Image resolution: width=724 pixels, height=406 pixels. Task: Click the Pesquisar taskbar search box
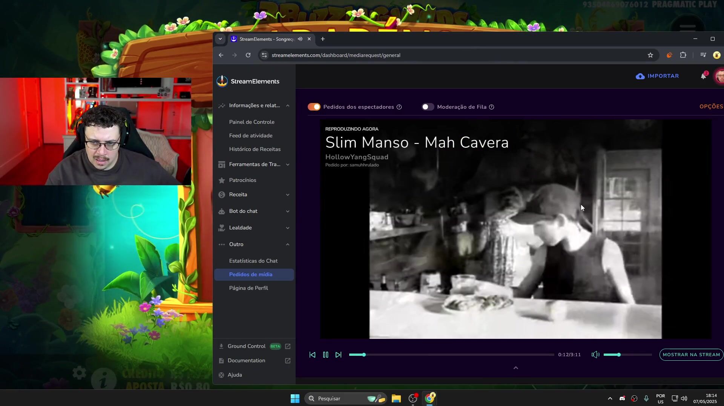pos(346,398)
